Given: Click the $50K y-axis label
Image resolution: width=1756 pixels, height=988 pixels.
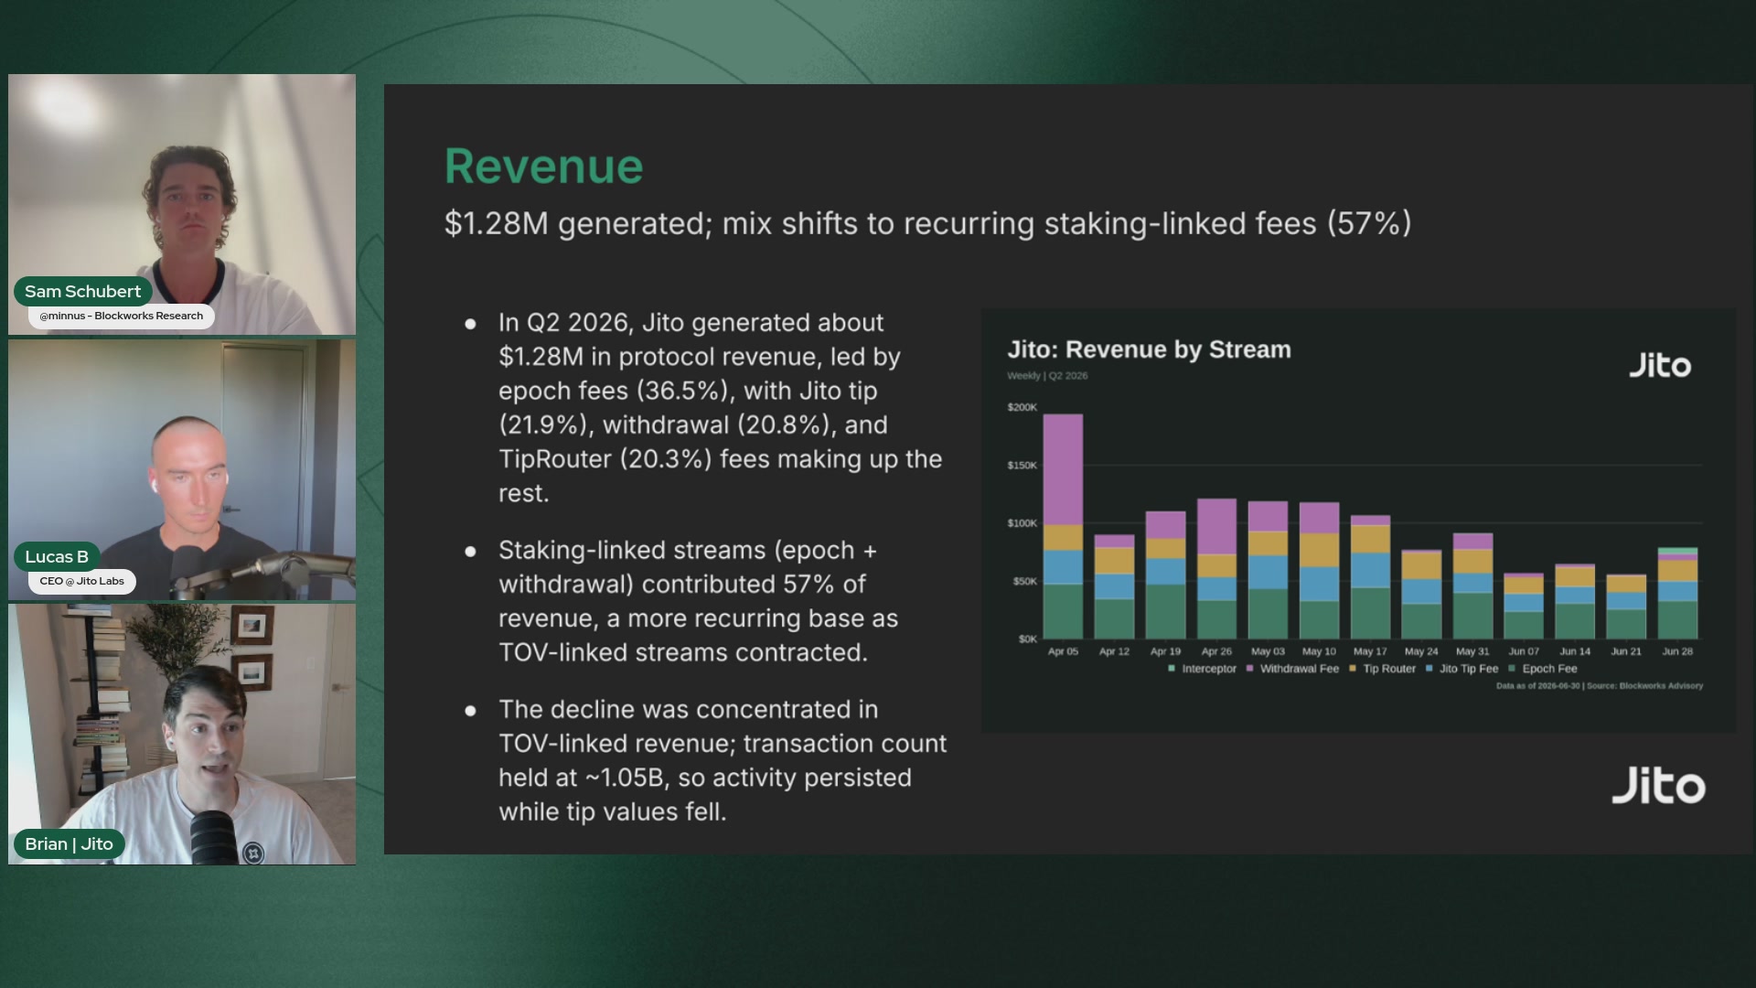Looking at the screenshot, I should pos(1024,581).
